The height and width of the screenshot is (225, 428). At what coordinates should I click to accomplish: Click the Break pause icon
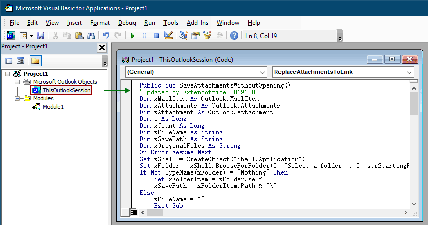point(144,36)
